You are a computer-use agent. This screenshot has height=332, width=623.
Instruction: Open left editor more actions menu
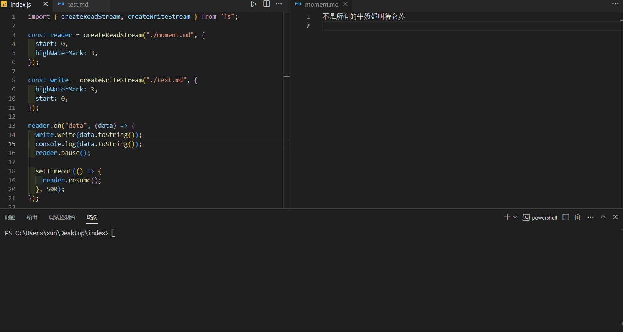click(x=279, y=4)
